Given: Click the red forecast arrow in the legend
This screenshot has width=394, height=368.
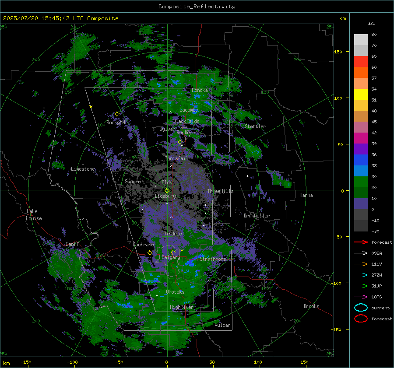Looking at the screenshot, I should coord(361,242).
